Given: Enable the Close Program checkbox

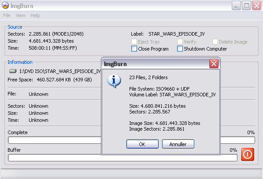Looking at the screenshot, I should coord(134,49).
